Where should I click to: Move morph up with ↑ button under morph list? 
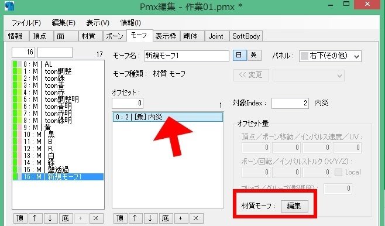[35, 218]
